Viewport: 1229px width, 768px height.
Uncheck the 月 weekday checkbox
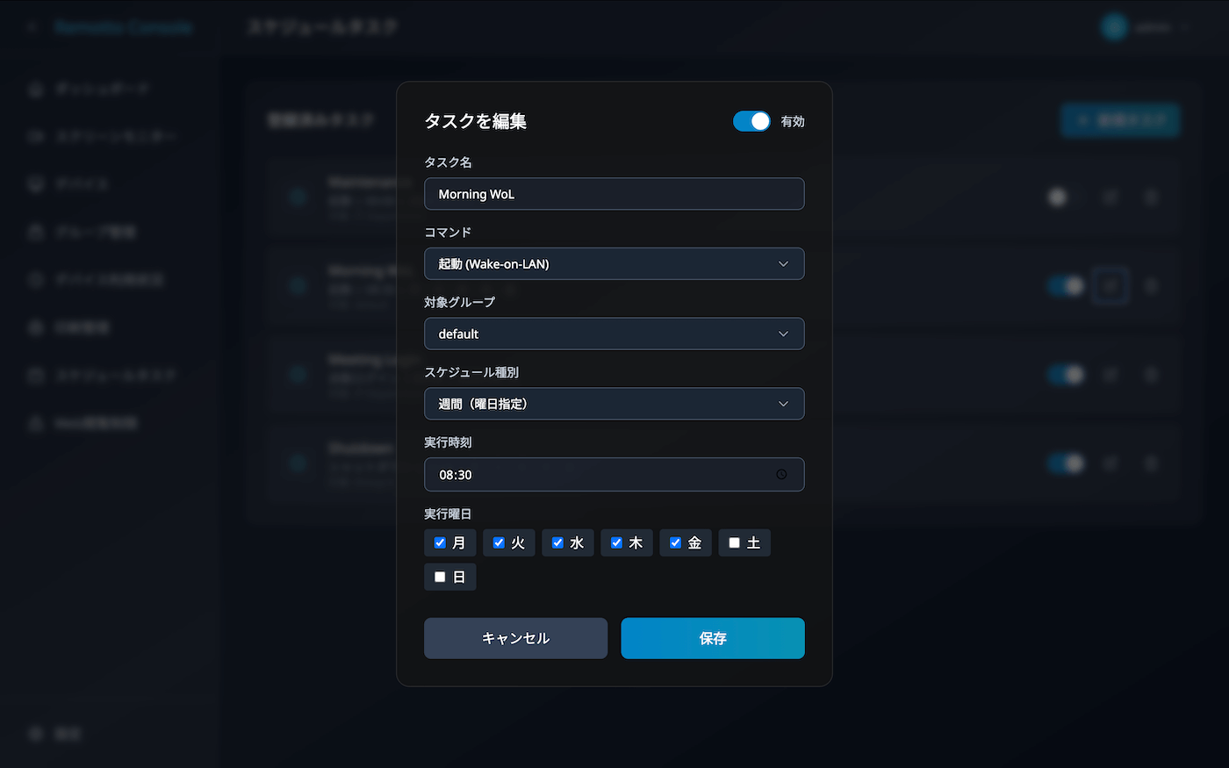tap(440, 542)
